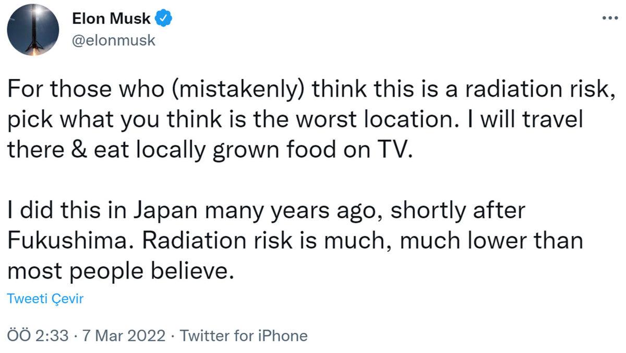Click Tweeti Çevir to translate the tweet
Image resolution: width=626 pixels, height=353 pixels.
pyautogui.click(x=45, y=299)
